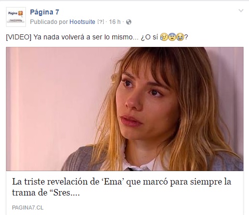Viewport: 249px width, 215px height.
Task: Open the article preview image of Ema
Action: click(x=125, y=109)
